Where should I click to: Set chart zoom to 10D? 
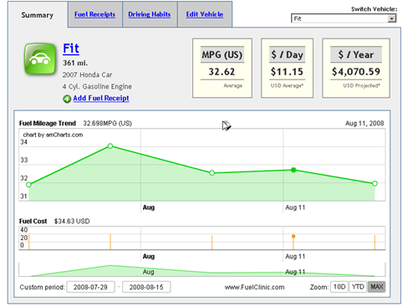point(339,287)
